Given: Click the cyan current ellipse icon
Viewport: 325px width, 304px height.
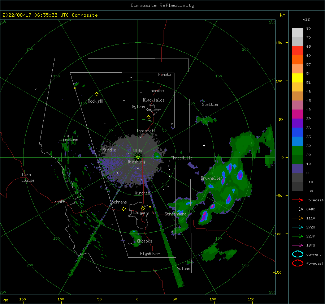Looking at the screenshot, I should click(298, 254).
